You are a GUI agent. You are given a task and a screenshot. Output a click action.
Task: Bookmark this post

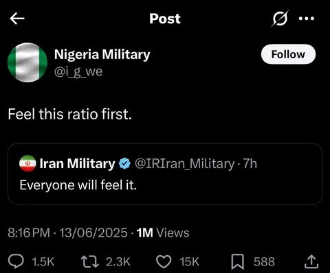point(238,262)
